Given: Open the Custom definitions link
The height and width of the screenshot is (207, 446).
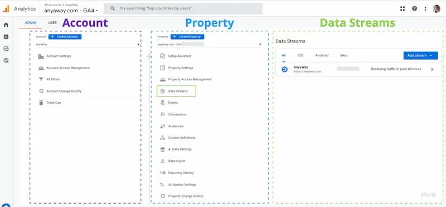Looking at the screenshot, I should (182, 138).
